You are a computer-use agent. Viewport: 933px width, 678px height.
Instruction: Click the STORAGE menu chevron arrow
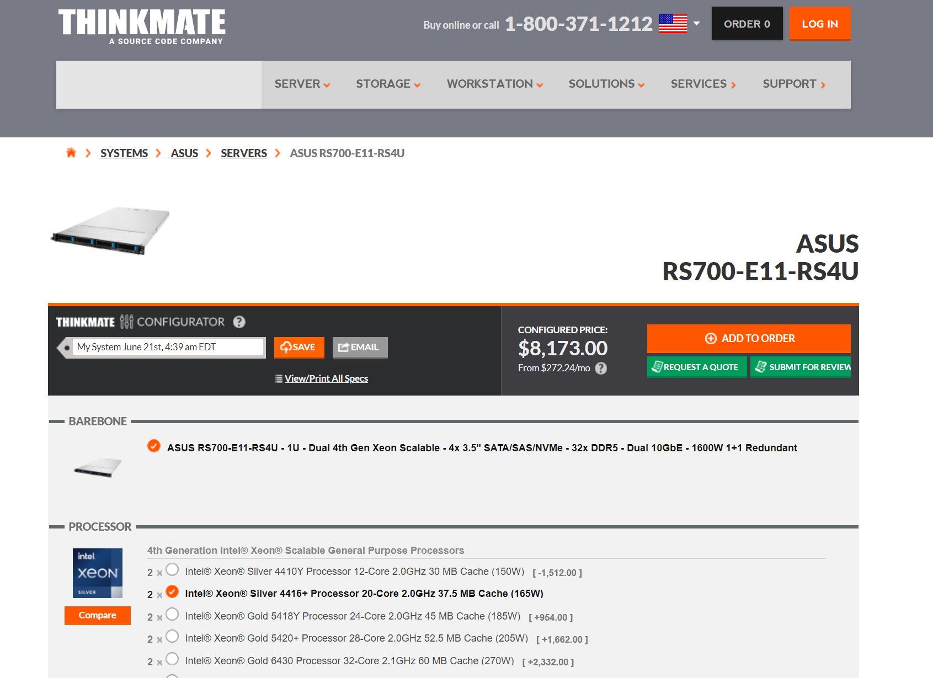417,85
